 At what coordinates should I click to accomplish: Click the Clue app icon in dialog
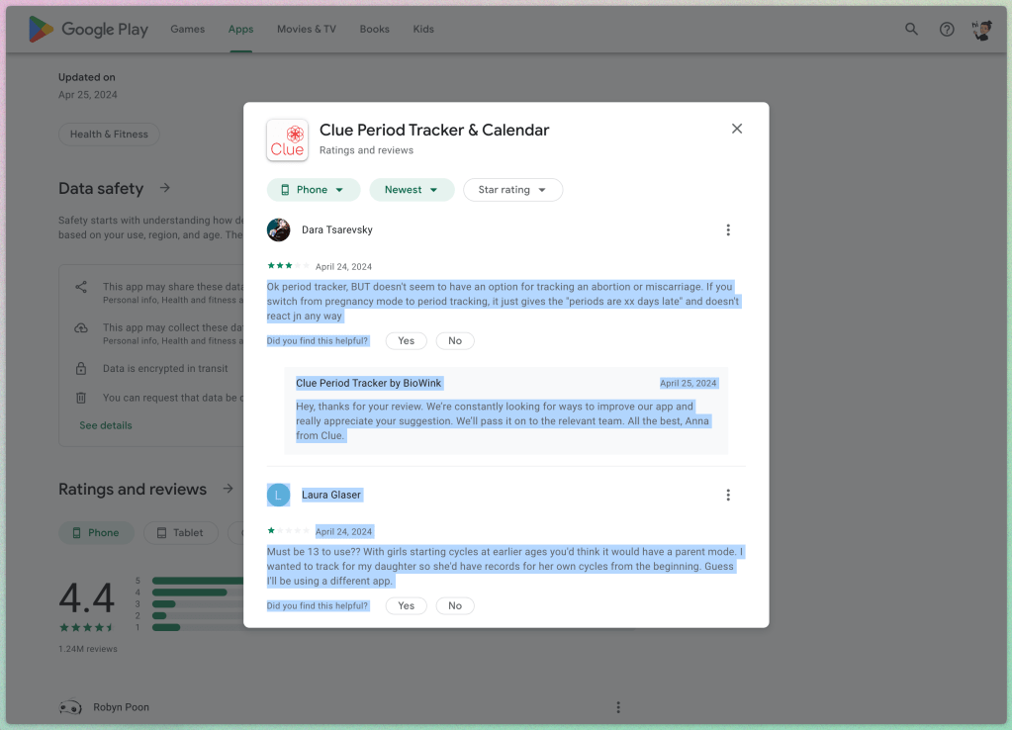(x=287, y=140)
